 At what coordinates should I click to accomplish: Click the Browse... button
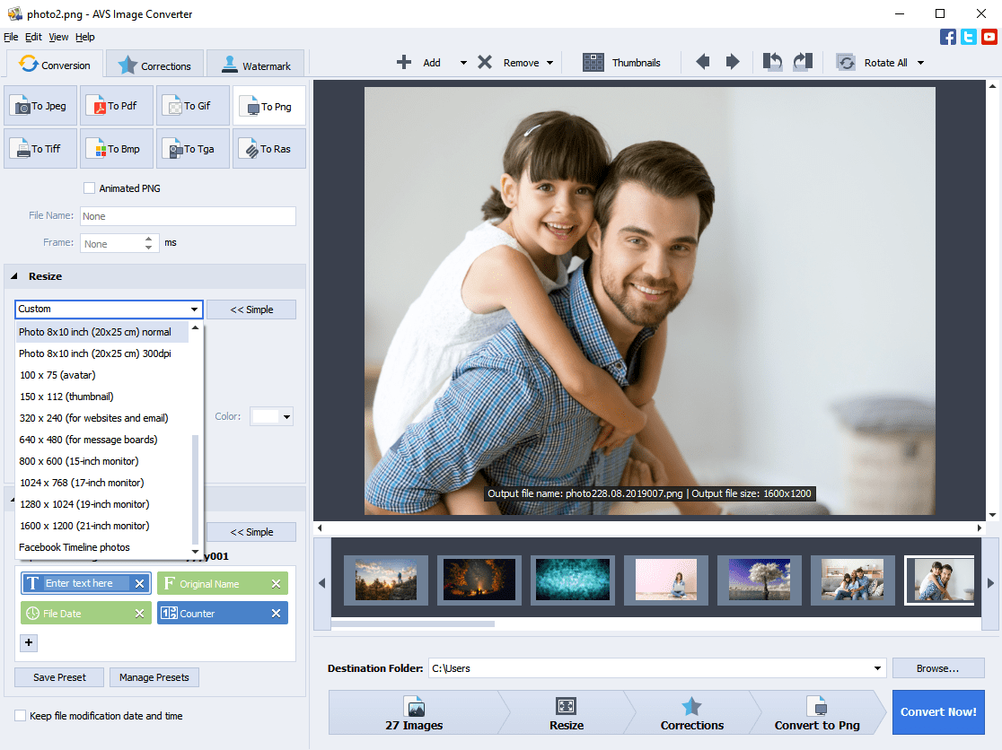937,668
